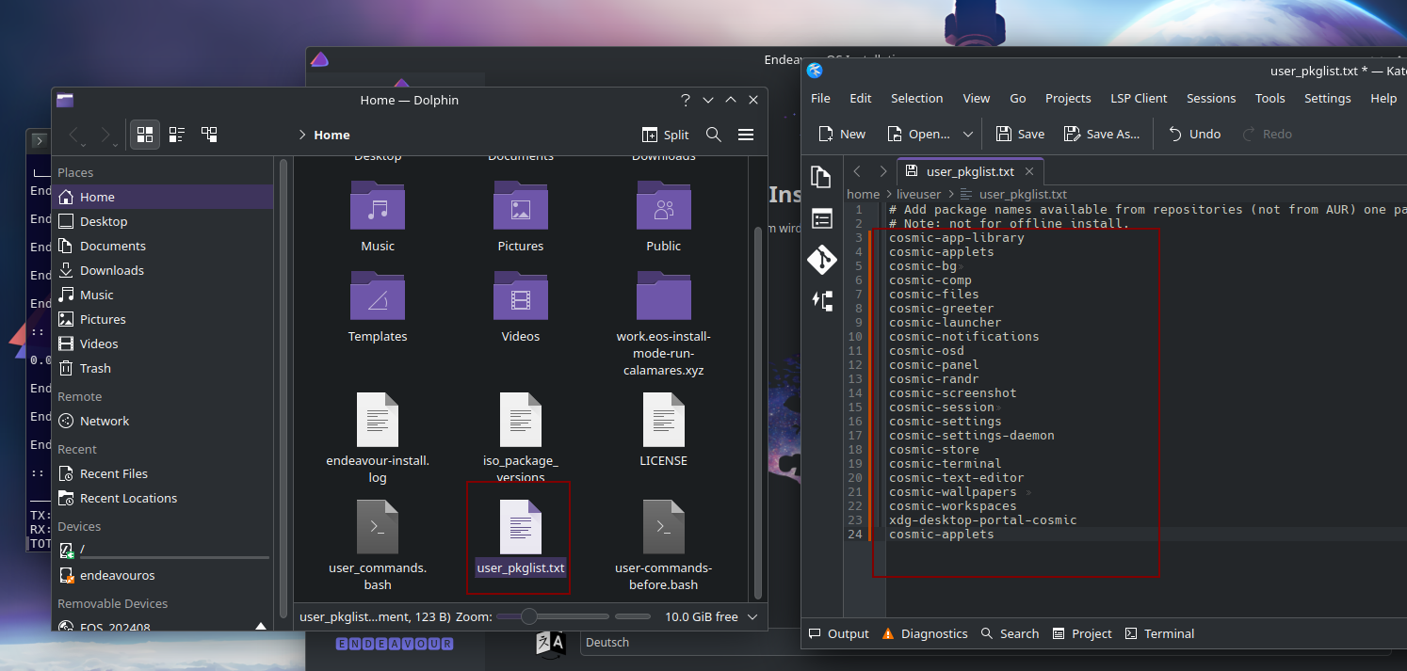Open Kate's Go menu

(1018, 98)
